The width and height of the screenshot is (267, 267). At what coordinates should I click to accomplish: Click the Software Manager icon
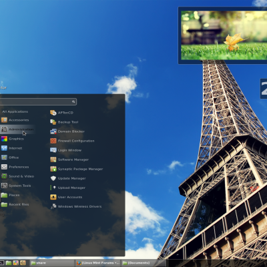point(53,160)
